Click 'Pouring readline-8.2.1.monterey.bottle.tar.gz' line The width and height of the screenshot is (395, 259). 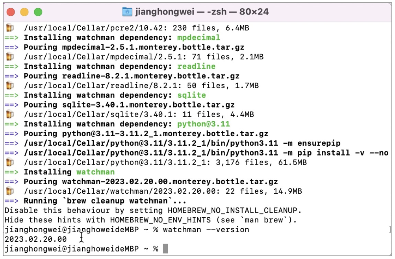tap(132, 76)
